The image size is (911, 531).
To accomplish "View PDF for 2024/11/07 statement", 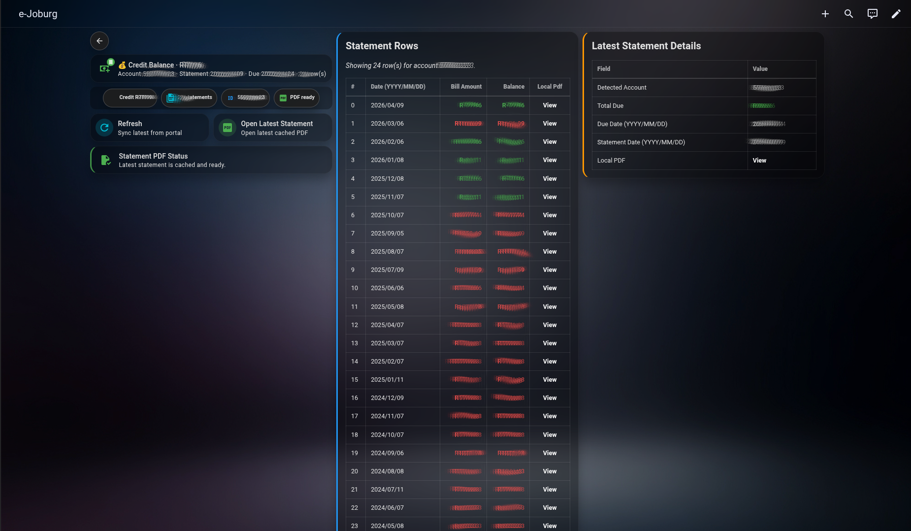I will 550,416.
